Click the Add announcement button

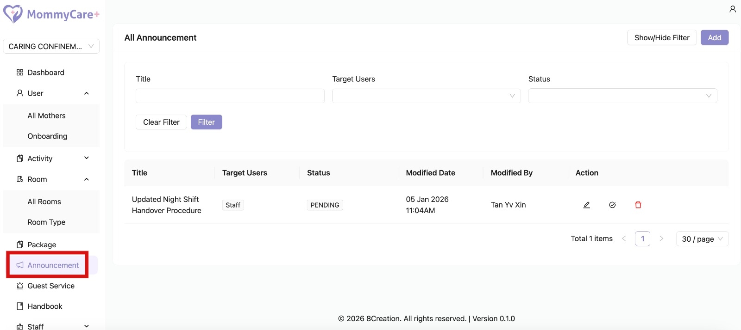click(x=714, y=37)
